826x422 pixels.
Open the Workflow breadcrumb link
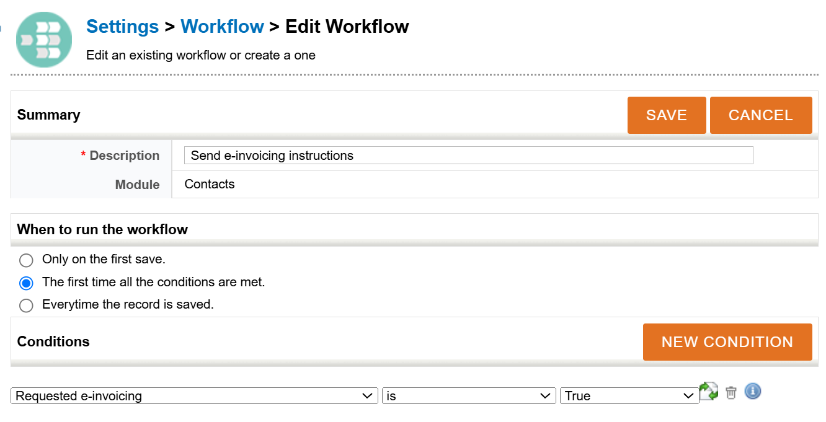pyautogui.click(x=222, y=26)
